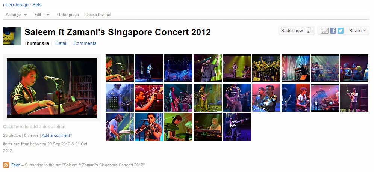Share this set on Twitter
This screenshot has height=172, width=374.
click(341, 31)
